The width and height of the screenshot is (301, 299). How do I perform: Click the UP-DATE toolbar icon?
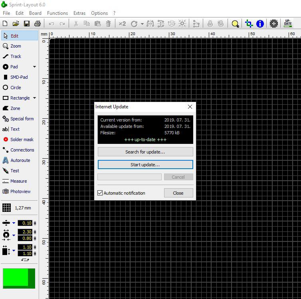288,23
